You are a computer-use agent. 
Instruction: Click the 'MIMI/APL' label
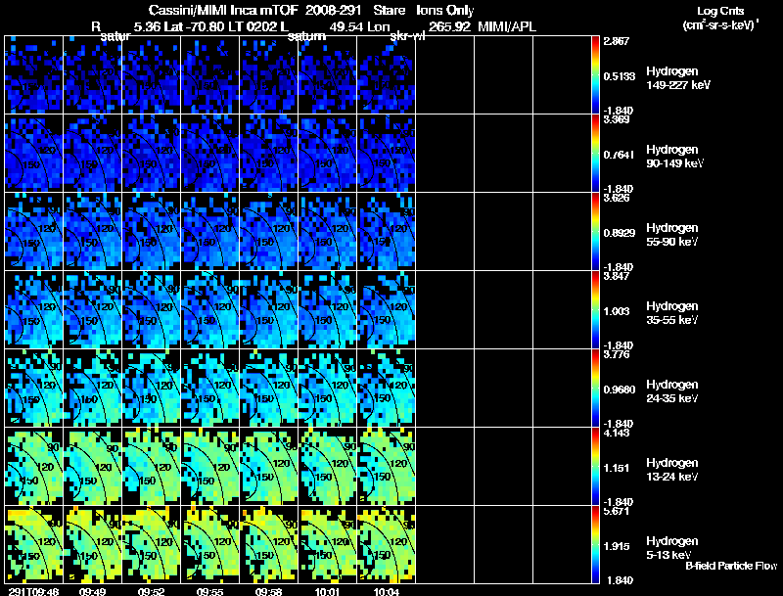[507, 27]
